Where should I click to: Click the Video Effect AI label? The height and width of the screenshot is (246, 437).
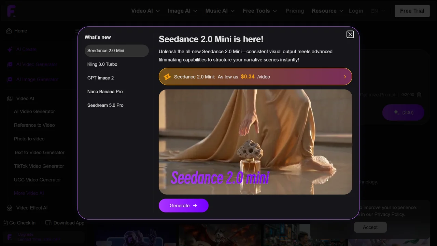click(32, 208)
